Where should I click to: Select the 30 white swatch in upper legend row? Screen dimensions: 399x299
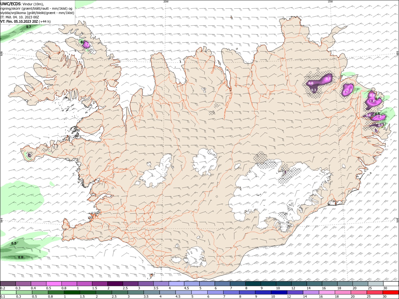391,284
